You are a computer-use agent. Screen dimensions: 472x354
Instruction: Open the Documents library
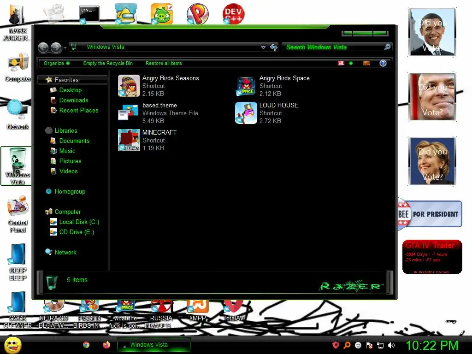70,141
